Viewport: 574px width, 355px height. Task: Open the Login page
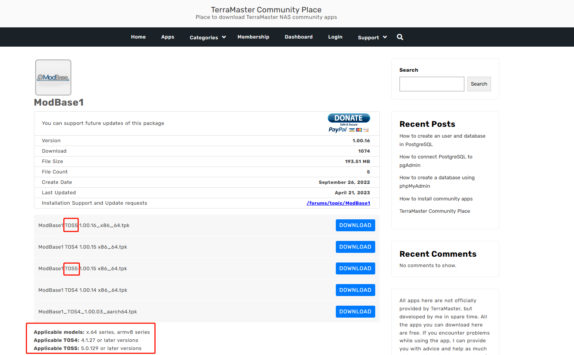335,37
